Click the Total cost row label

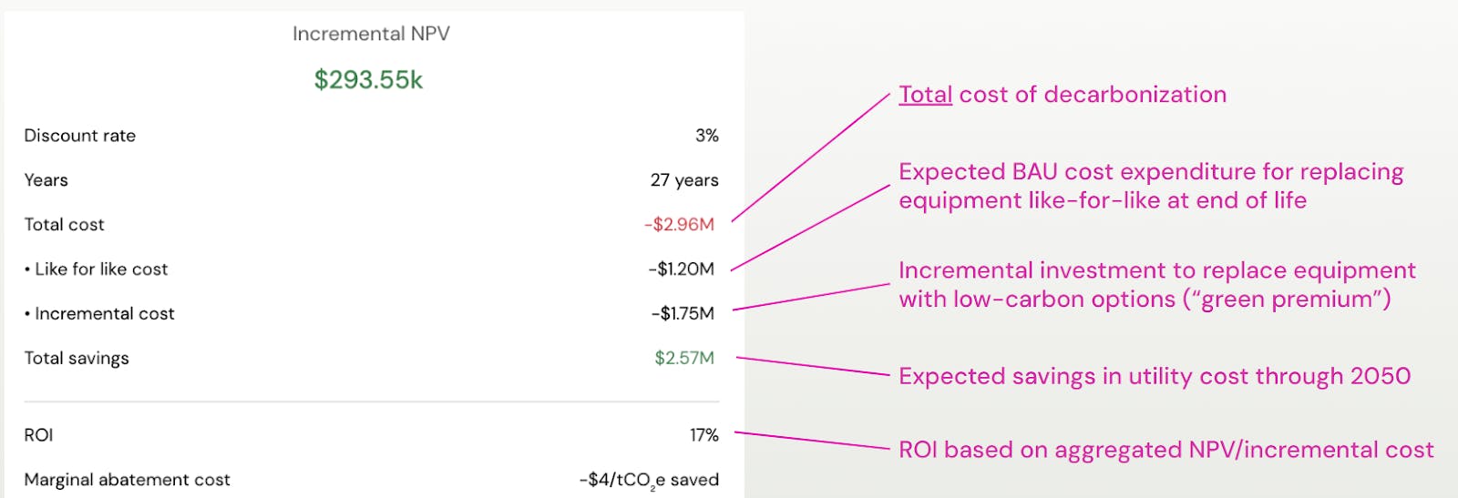pyautogui.click(x=65, y=225)
